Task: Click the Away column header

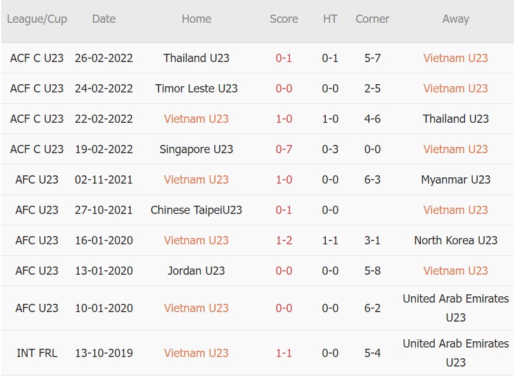Action: pyautogui.click(x=455, y=19)
